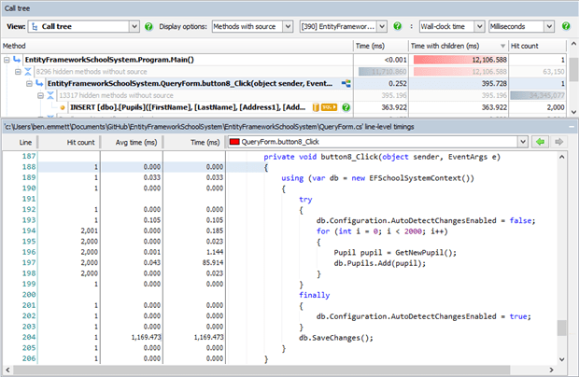
Task: Click the green help icon beside the View dropdown
Action: (x=148, y=26)
